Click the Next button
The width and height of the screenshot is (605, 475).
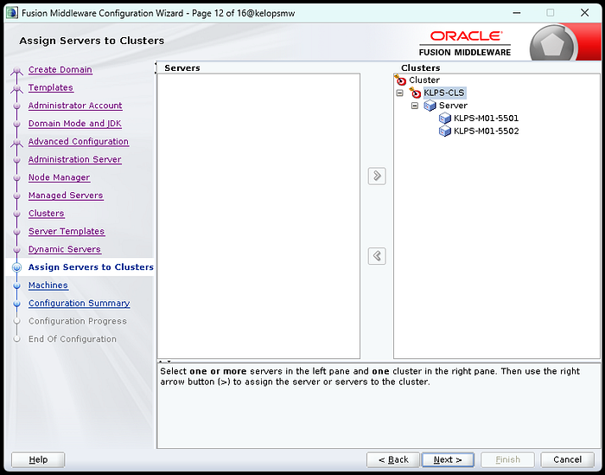click(448, 459)
